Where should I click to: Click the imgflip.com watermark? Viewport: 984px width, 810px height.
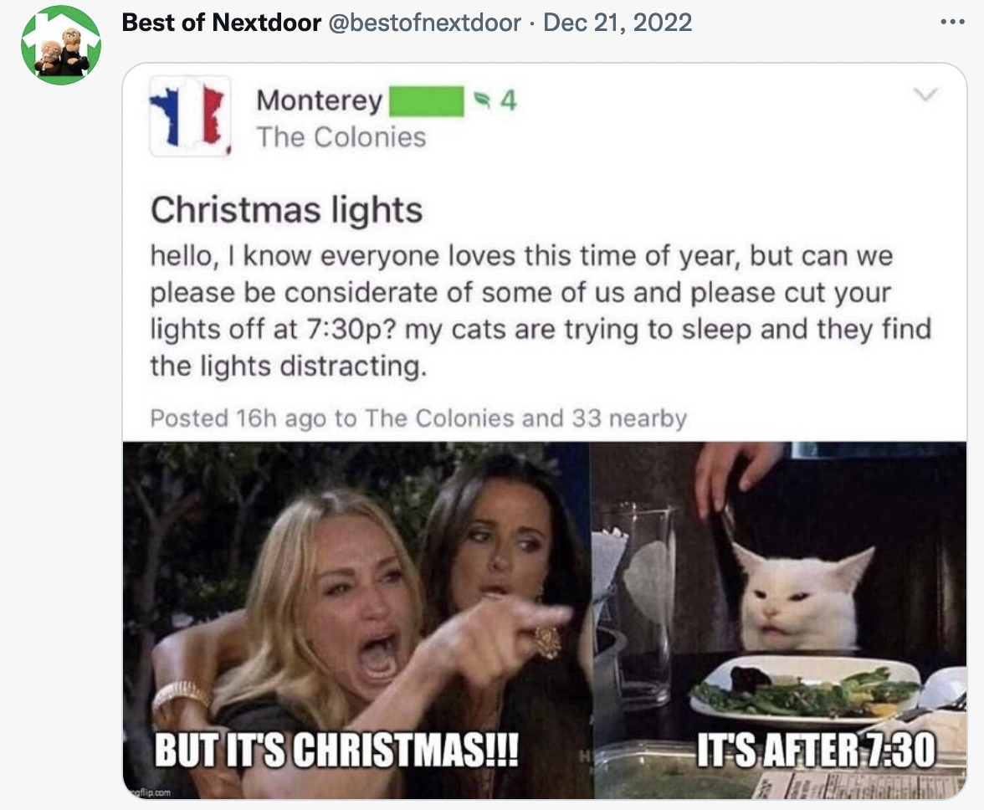point(150,788)
